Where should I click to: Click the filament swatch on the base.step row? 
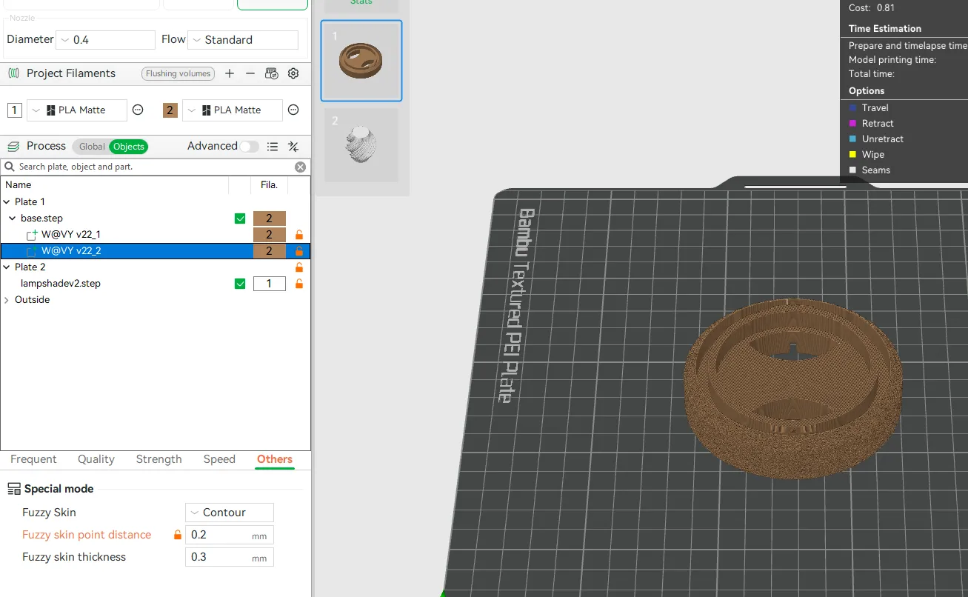pyautogui.click(x=270, y=219)
